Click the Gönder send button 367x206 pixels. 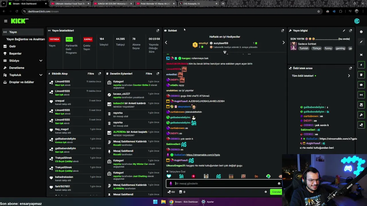pyautogui.click(x=276, y=192)
